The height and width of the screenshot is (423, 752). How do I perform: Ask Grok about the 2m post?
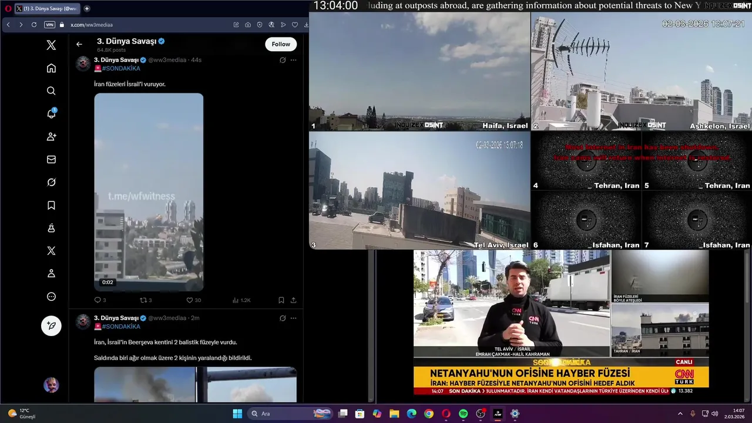click(283, 318)
